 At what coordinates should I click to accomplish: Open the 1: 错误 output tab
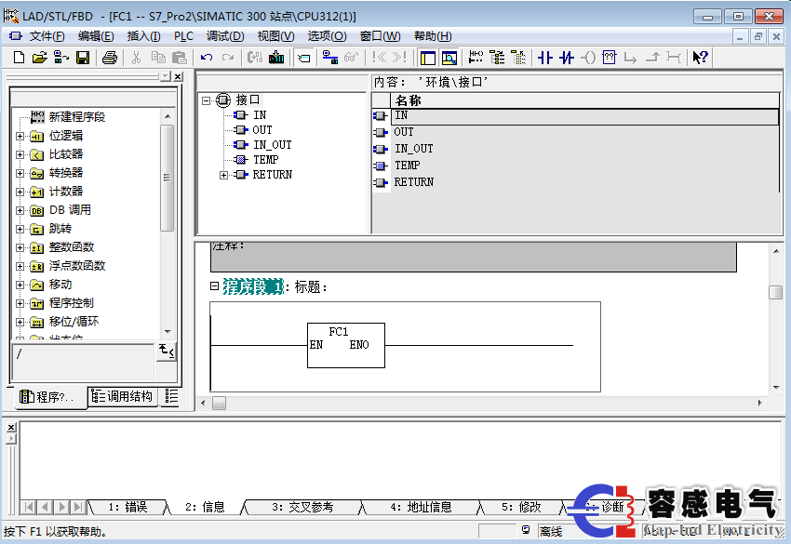[x=127, y=507]
